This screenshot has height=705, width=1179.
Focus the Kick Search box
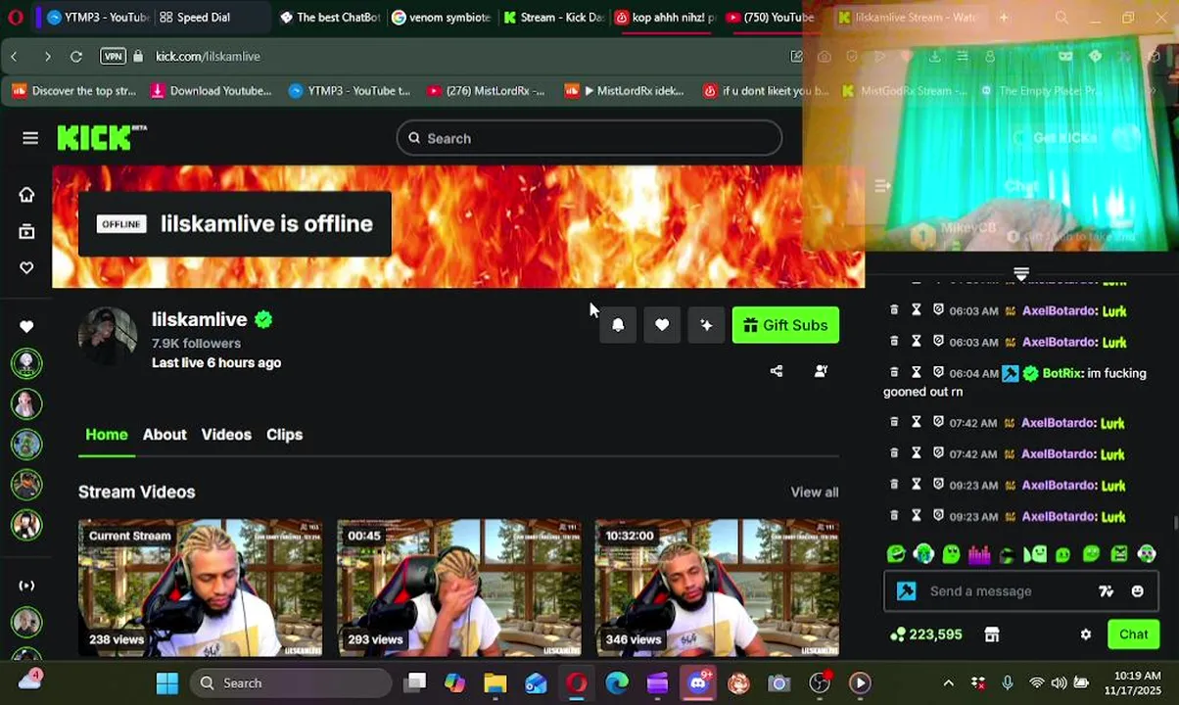[589, 138]
